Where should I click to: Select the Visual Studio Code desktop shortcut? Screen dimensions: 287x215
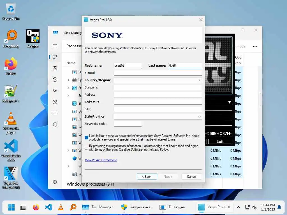11,150
